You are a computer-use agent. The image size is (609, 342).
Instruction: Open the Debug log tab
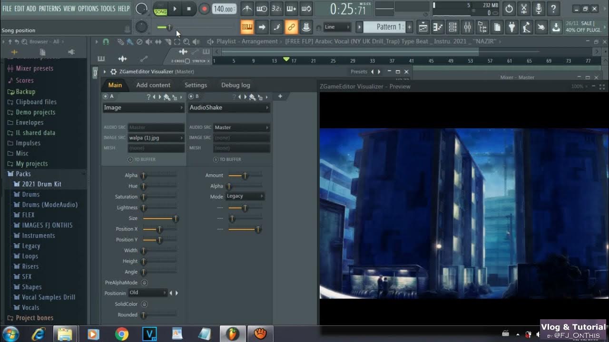(x=236, y=85)
